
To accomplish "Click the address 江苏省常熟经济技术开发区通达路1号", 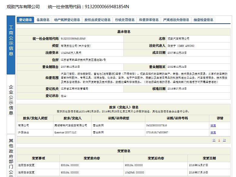I will tap(83, 60).
